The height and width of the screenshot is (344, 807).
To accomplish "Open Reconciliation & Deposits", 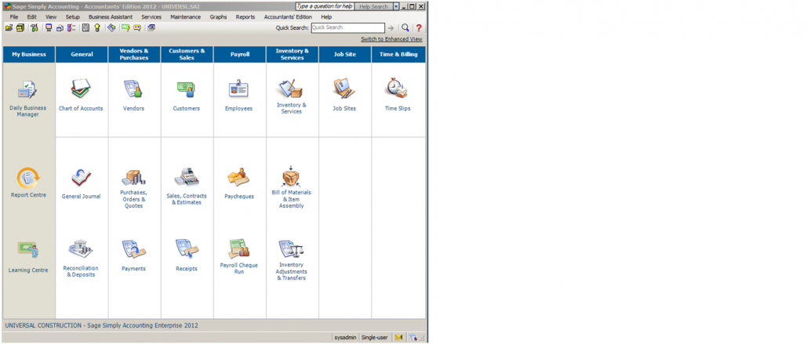I will (81, 249).
